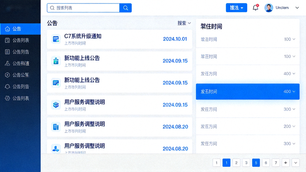
Task: Open the page-size chevron at pagination end
Action: click(296, 163)
